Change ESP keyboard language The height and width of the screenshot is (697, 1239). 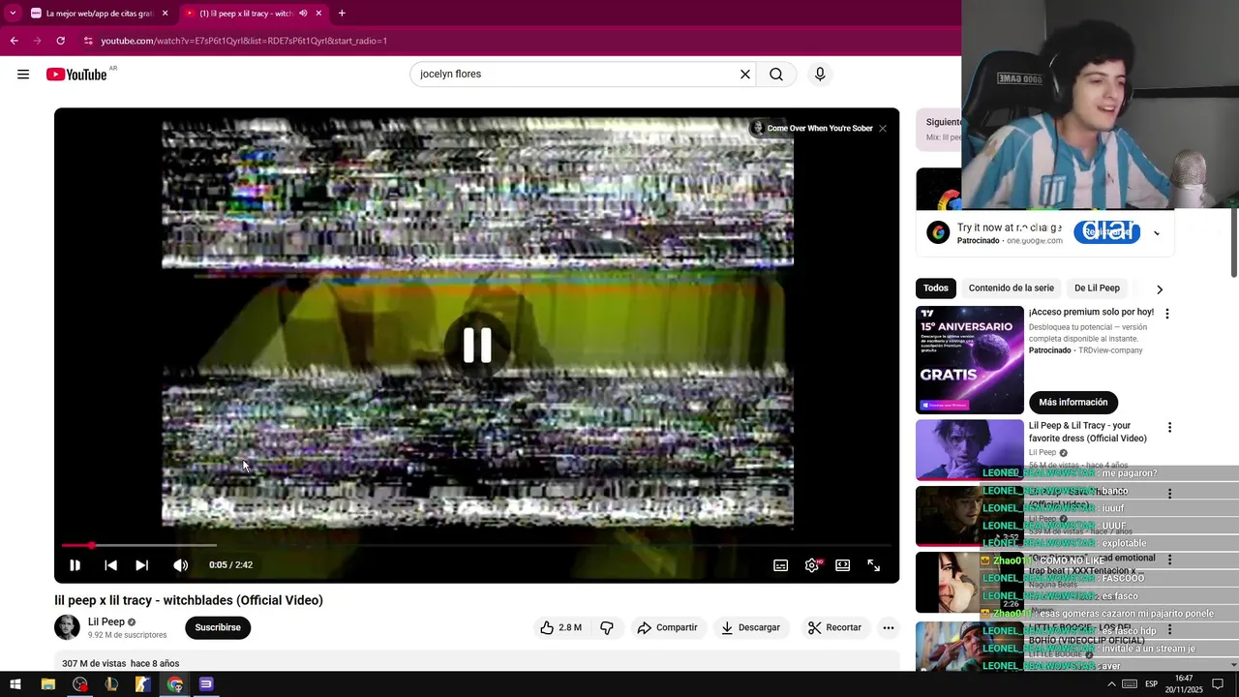(1151, 684)
